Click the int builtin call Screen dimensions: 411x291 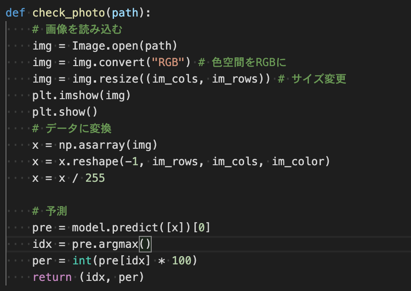82,260
